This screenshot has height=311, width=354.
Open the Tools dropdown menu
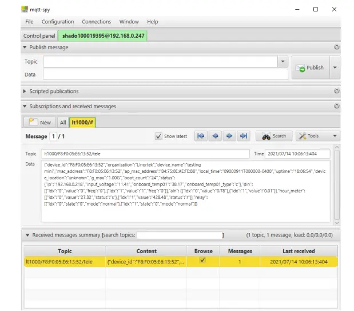click(x=317, y=136)
